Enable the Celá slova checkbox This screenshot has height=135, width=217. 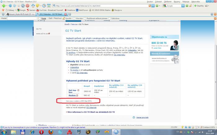109,18
